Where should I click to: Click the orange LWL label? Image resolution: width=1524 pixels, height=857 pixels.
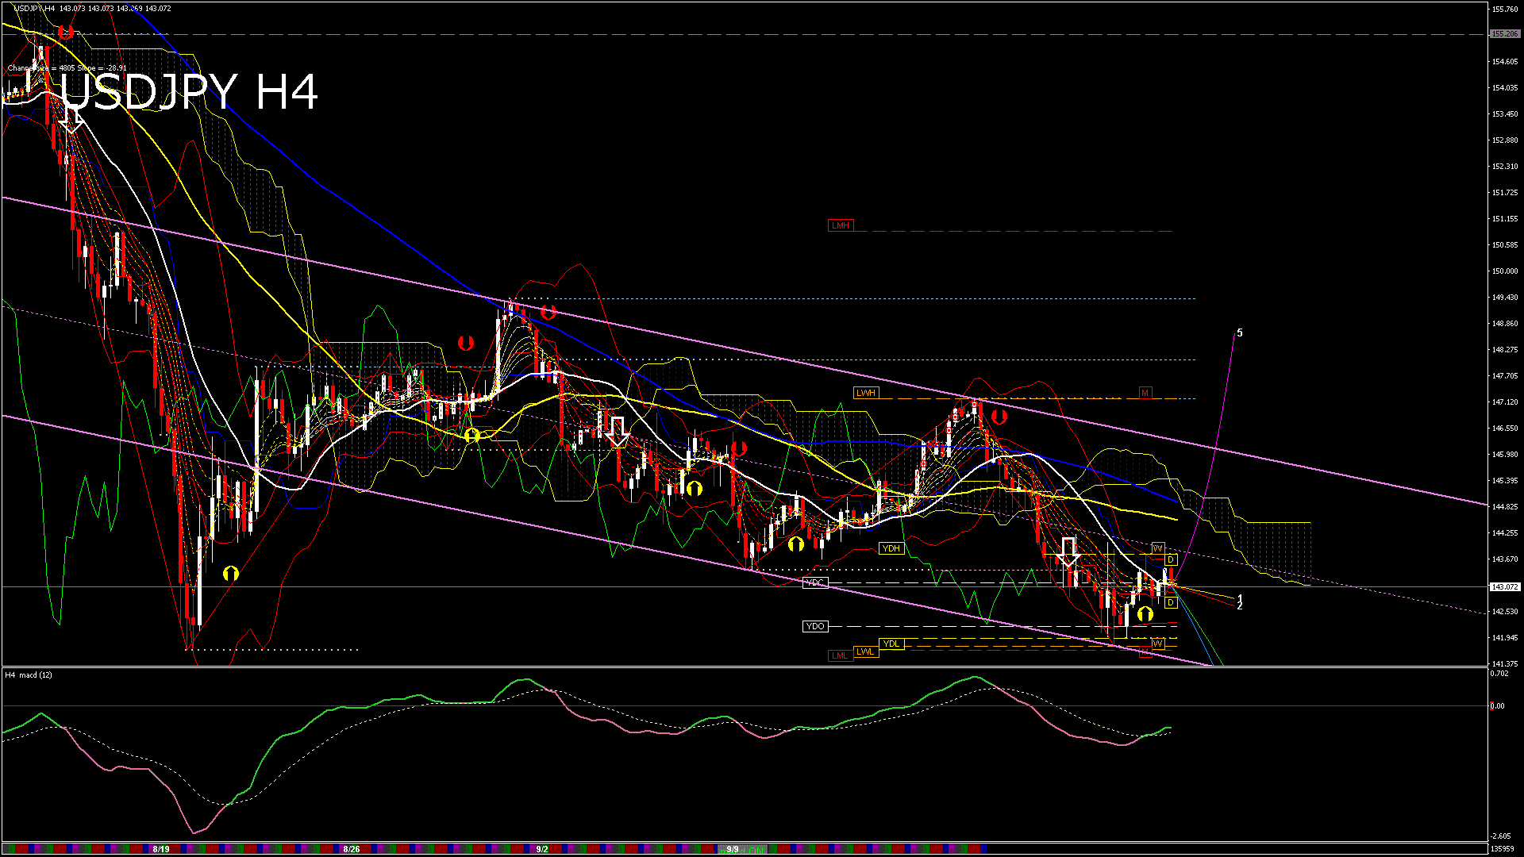[x=865, y=651]
